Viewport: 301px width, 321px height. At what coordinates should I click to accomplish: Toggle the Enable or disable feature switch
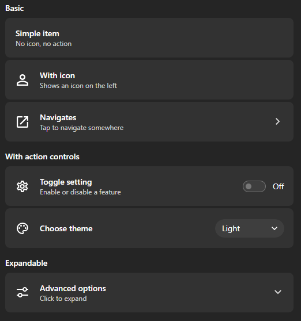[254, 186]
